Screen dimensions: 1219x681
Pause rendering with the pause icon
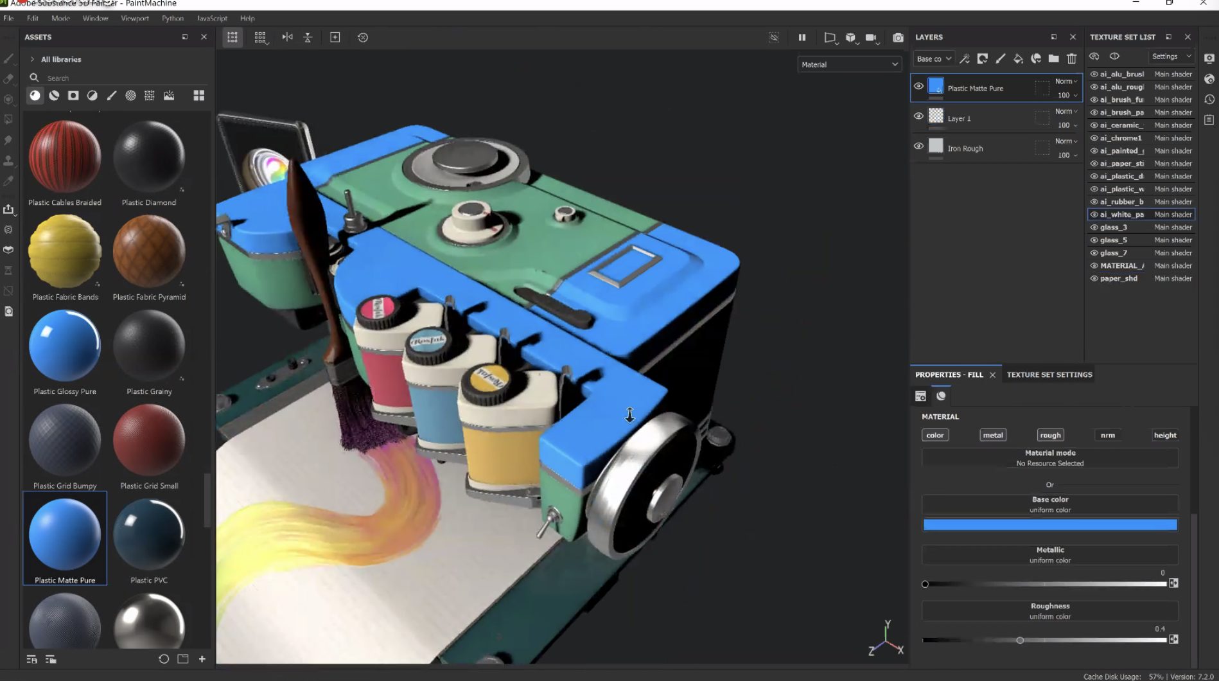pyautogui.click(x=802, y=38)
